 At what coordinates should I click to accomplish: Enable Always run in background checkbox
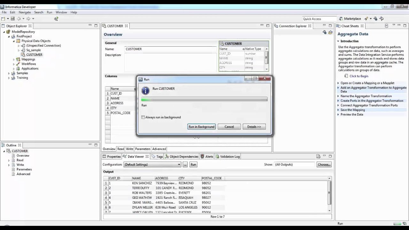coord(143,117)
